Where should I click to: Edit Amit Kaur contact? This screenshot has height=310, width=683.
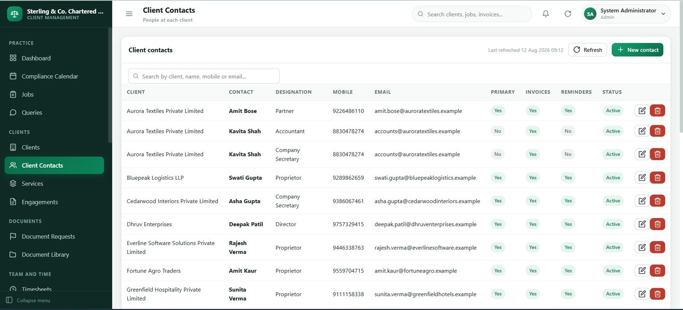coord(642,270)
